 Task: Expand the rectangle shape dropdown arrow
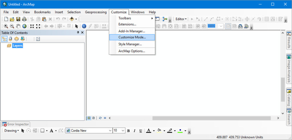tap(47, 131)
